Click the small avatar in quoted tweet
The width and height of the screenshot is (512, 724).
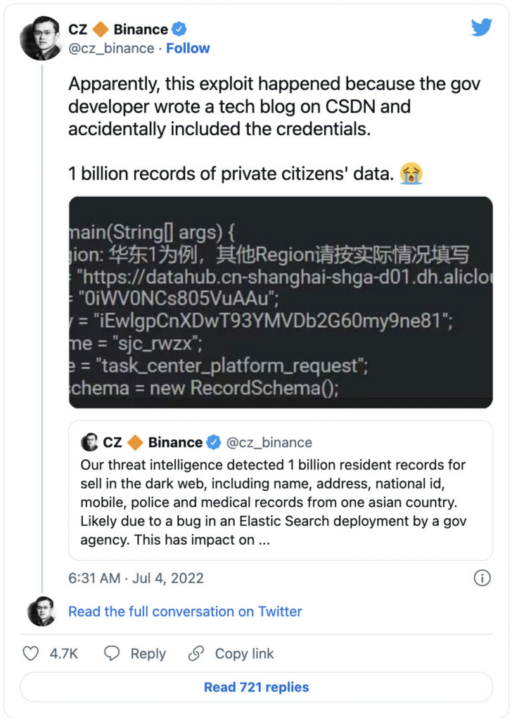click(89, 442)
